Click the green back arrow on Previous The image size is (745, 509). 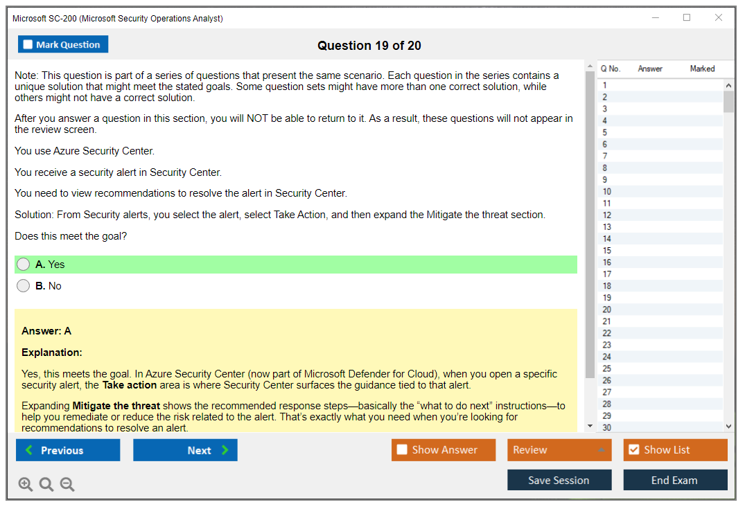coord(30,450)
